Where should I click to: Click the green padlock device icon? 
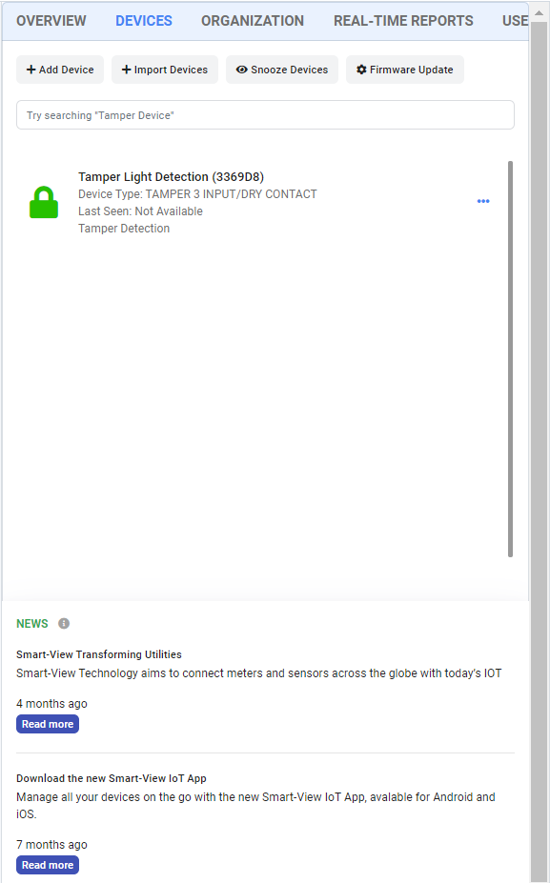coord(44,202)
